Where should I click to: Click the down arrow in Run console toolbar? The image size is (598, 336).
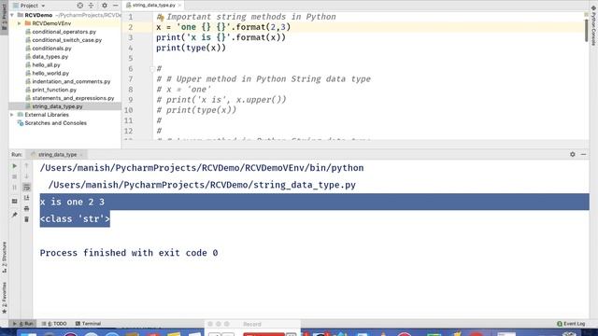pyautogui.click(x=27, y=176)
